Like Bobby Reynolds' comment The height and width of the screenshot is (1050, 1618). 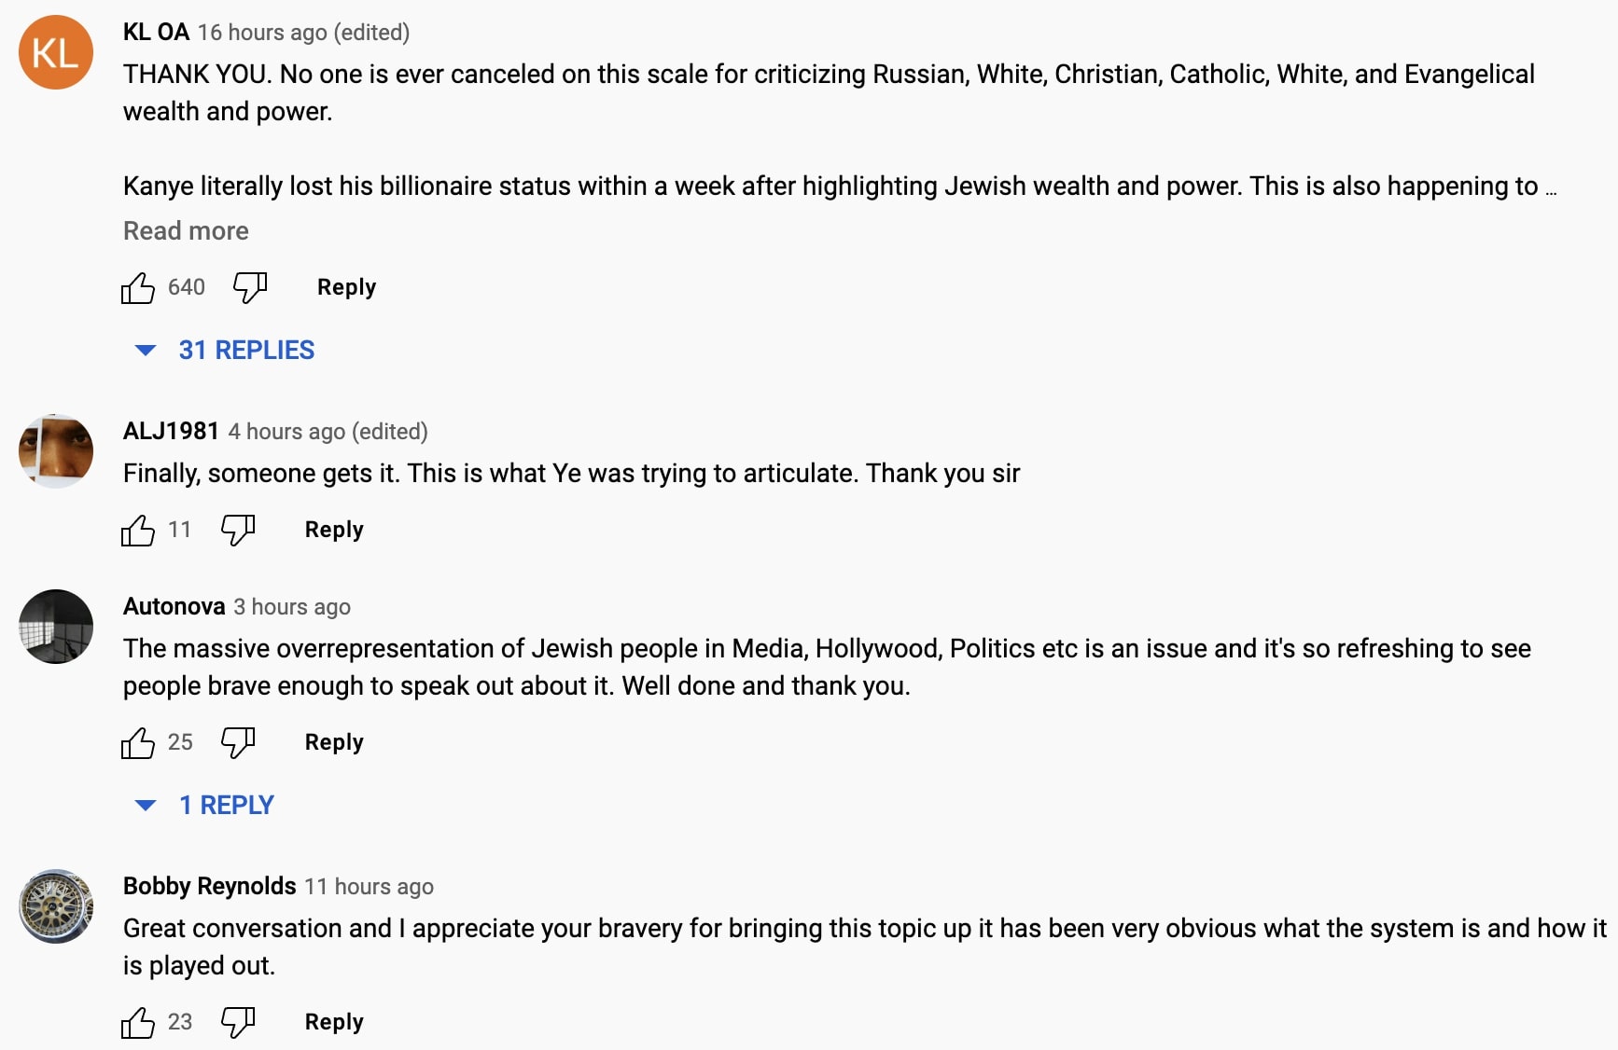[138, 1023]
